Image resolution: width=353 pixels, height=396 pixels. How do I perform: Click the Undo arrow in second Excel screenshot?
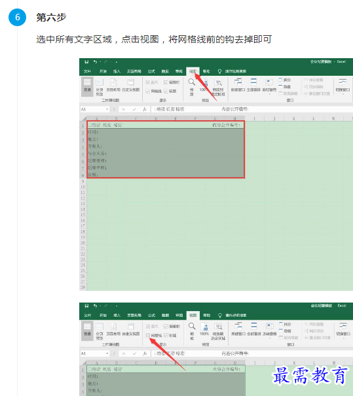click(95, 306)
